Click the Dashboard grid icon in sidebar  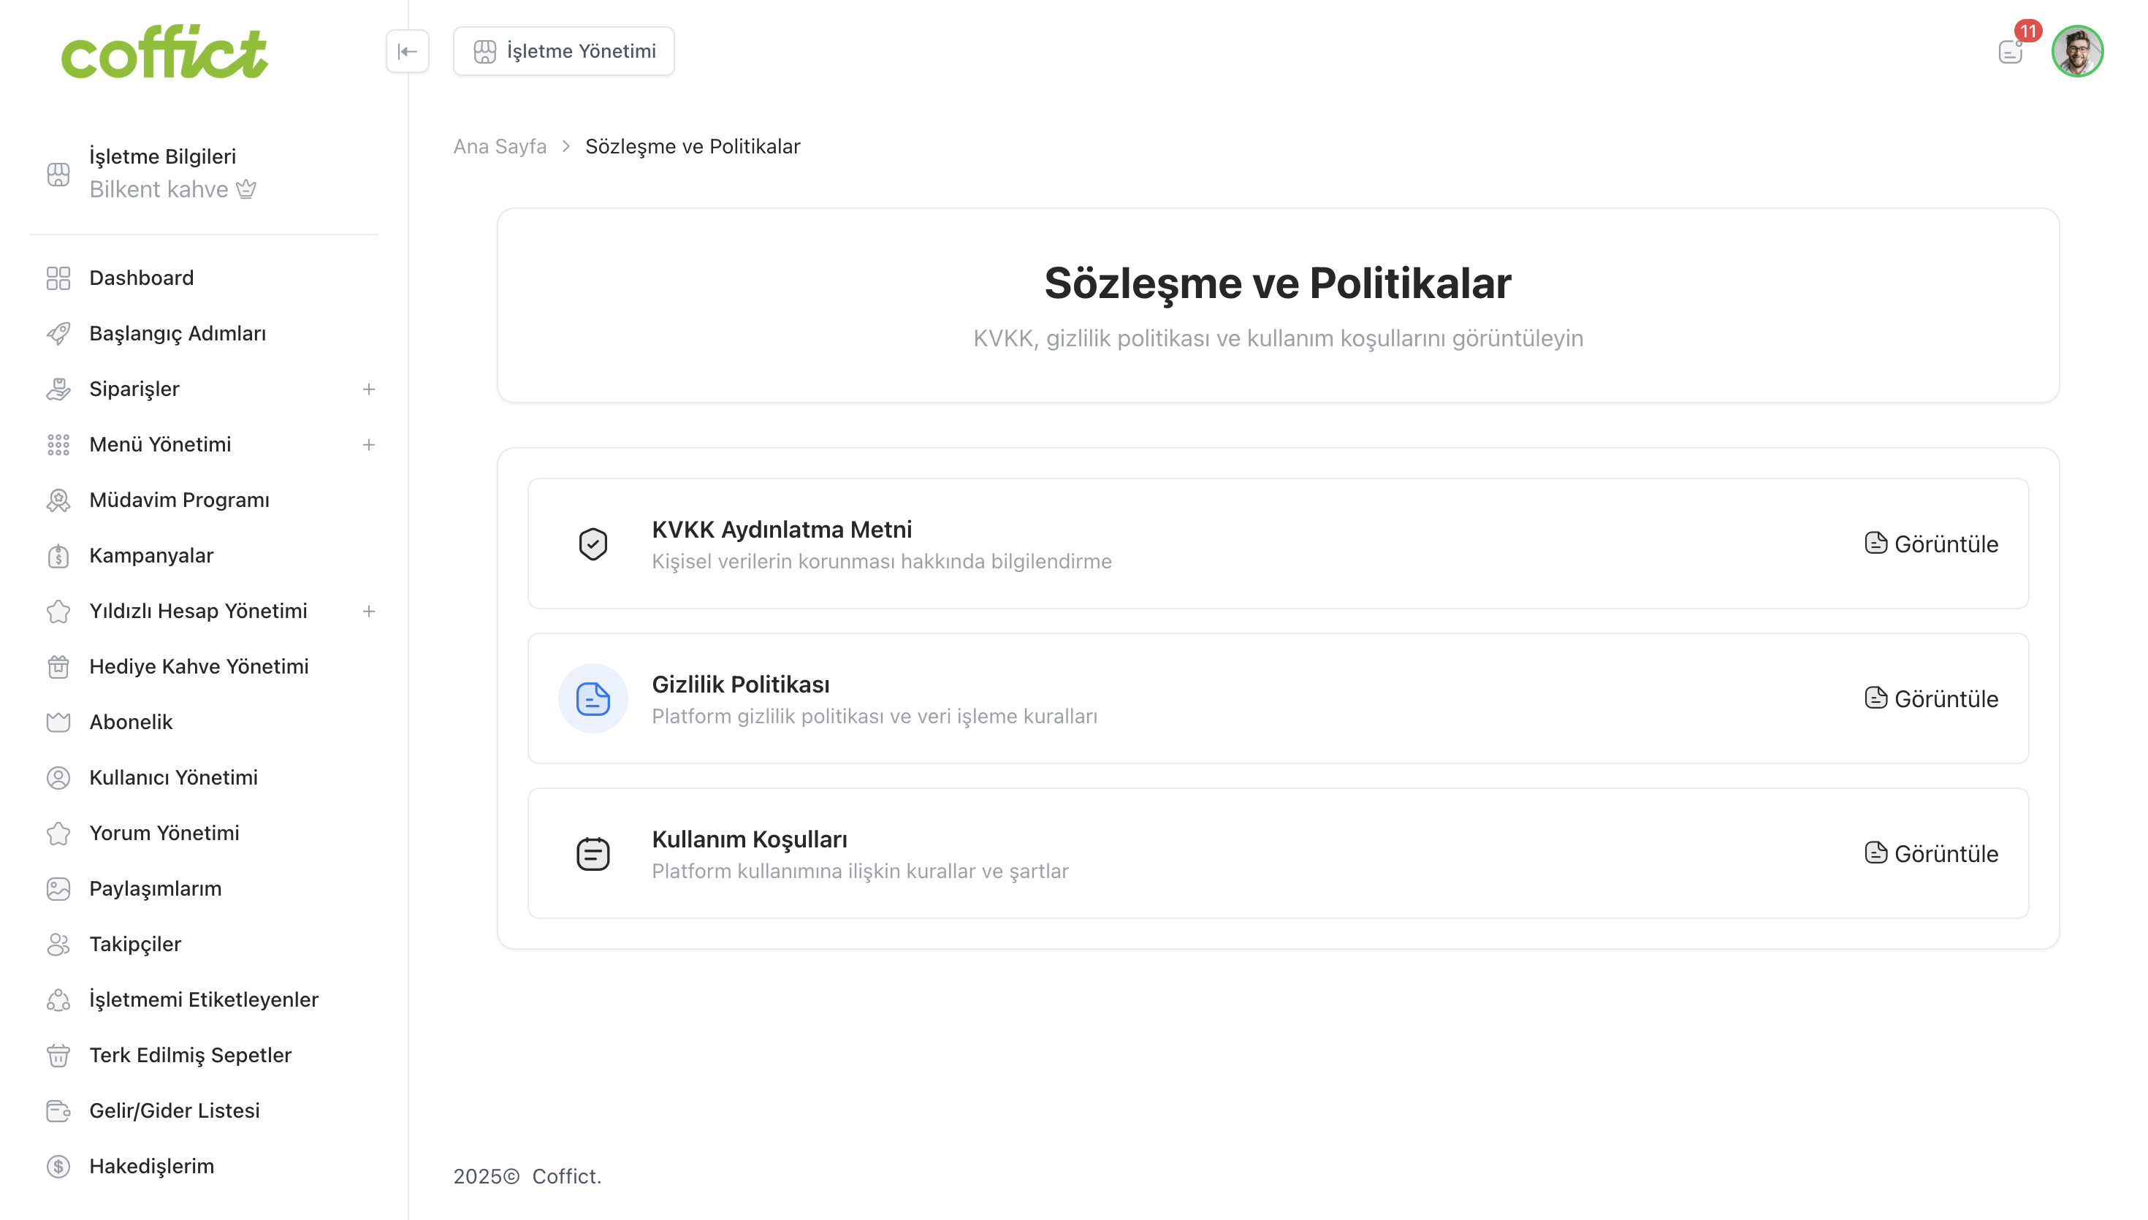click(58, 278)
